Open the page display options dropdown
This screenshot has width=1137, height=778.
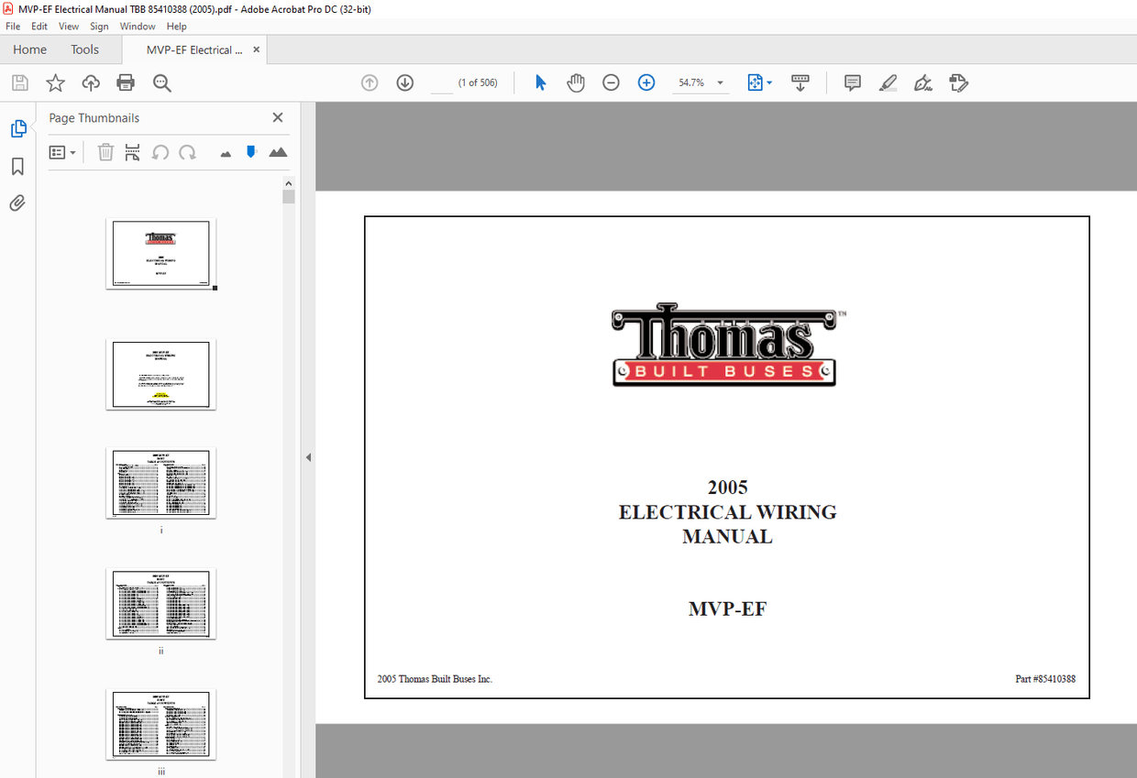759,82
